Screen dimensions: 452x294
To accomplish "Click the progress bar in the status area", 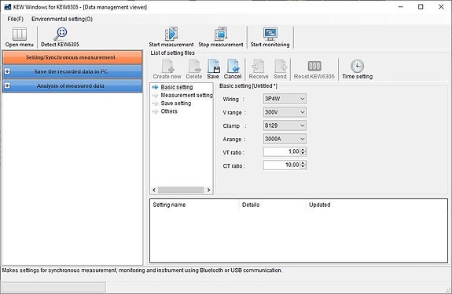I will [54, 287].
